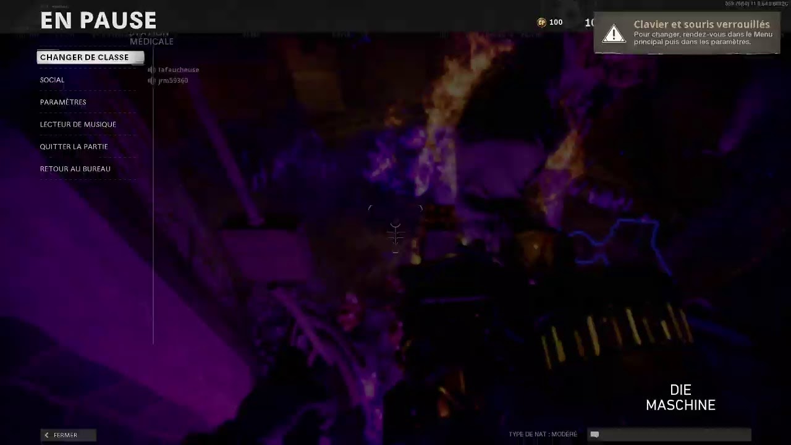This screenshot has height=445, width=791.
Task: Select the Changer de classe menu entry
Action: (90, 57)
